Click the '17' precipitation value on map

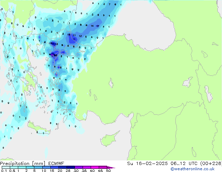(98, 26)
